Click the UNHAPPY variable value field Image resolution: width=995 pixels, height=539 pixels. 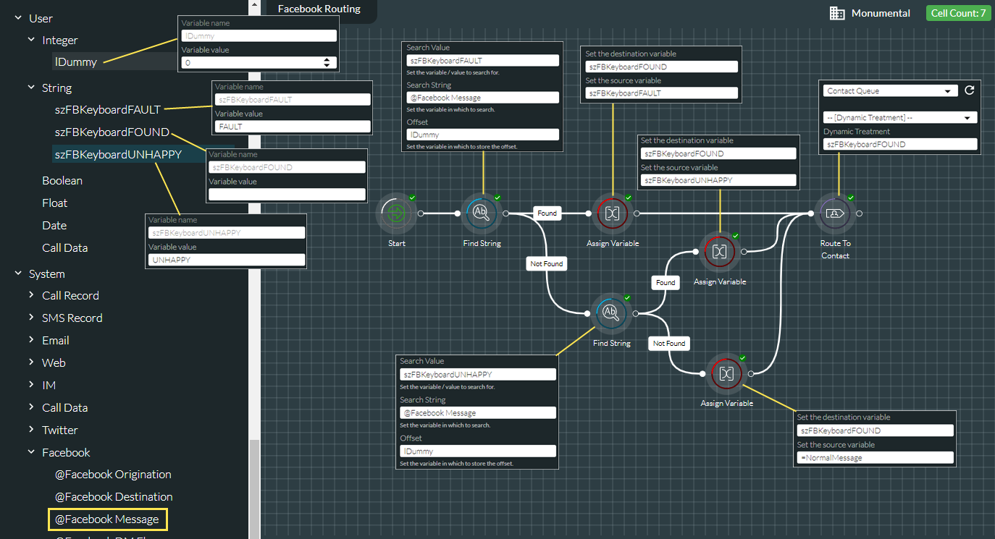[227, 260]
